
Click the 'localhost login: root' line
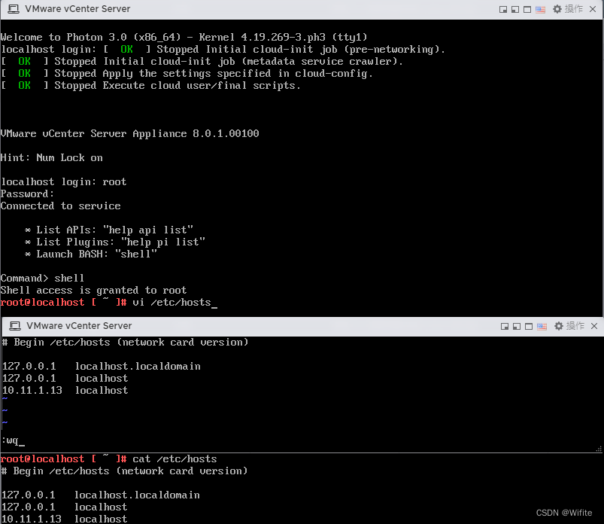pyautogui.click(x=63, y=182)
